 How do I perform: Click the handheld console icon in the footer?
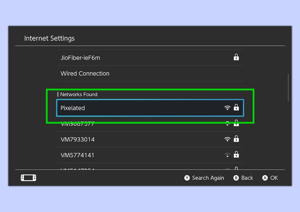click(29, 178)
